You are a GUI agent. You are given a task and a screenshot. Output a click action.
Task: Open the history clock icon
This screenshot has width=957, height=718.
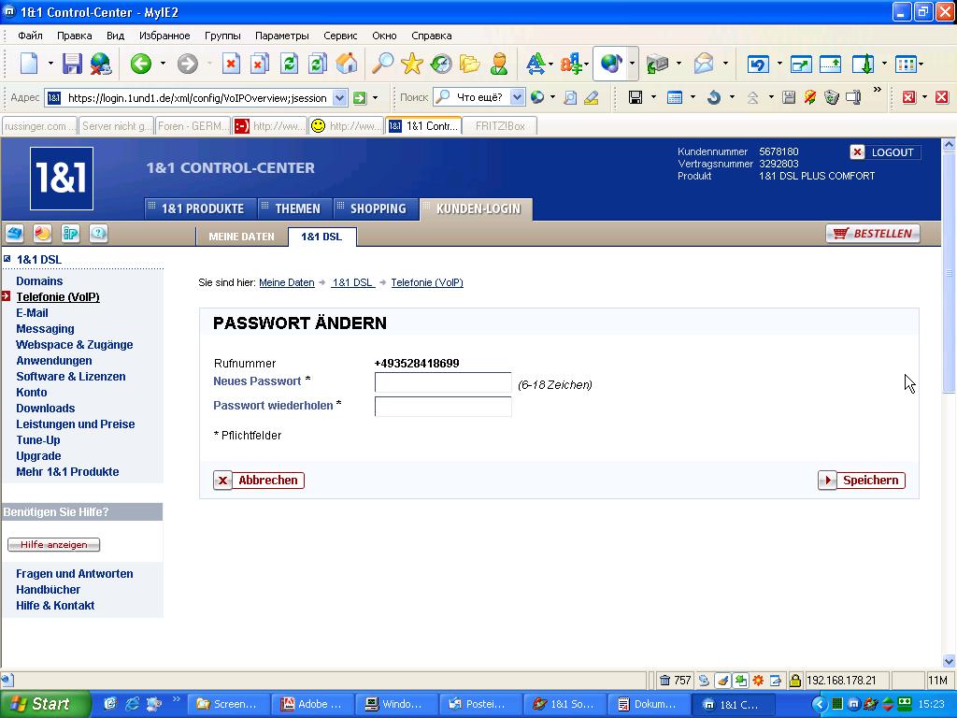[441, 64]
